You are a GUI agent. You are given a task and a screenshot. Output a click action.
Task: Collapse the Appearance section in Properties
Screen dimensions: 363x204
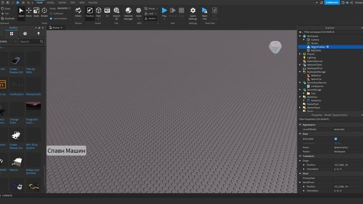click(x=300, y=125)
